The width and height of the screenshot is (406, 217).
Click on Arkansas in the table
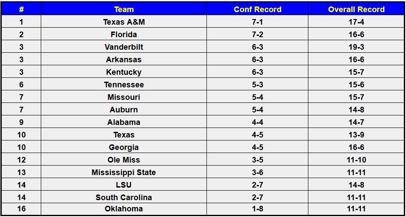click(124, 60)
